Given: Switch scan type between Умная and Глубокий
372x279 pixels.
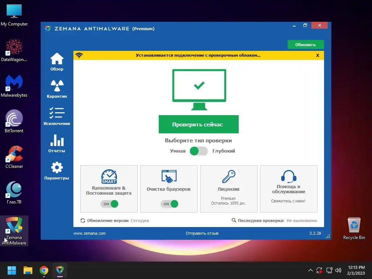Looking at the screenshot, I should point(199,151).
